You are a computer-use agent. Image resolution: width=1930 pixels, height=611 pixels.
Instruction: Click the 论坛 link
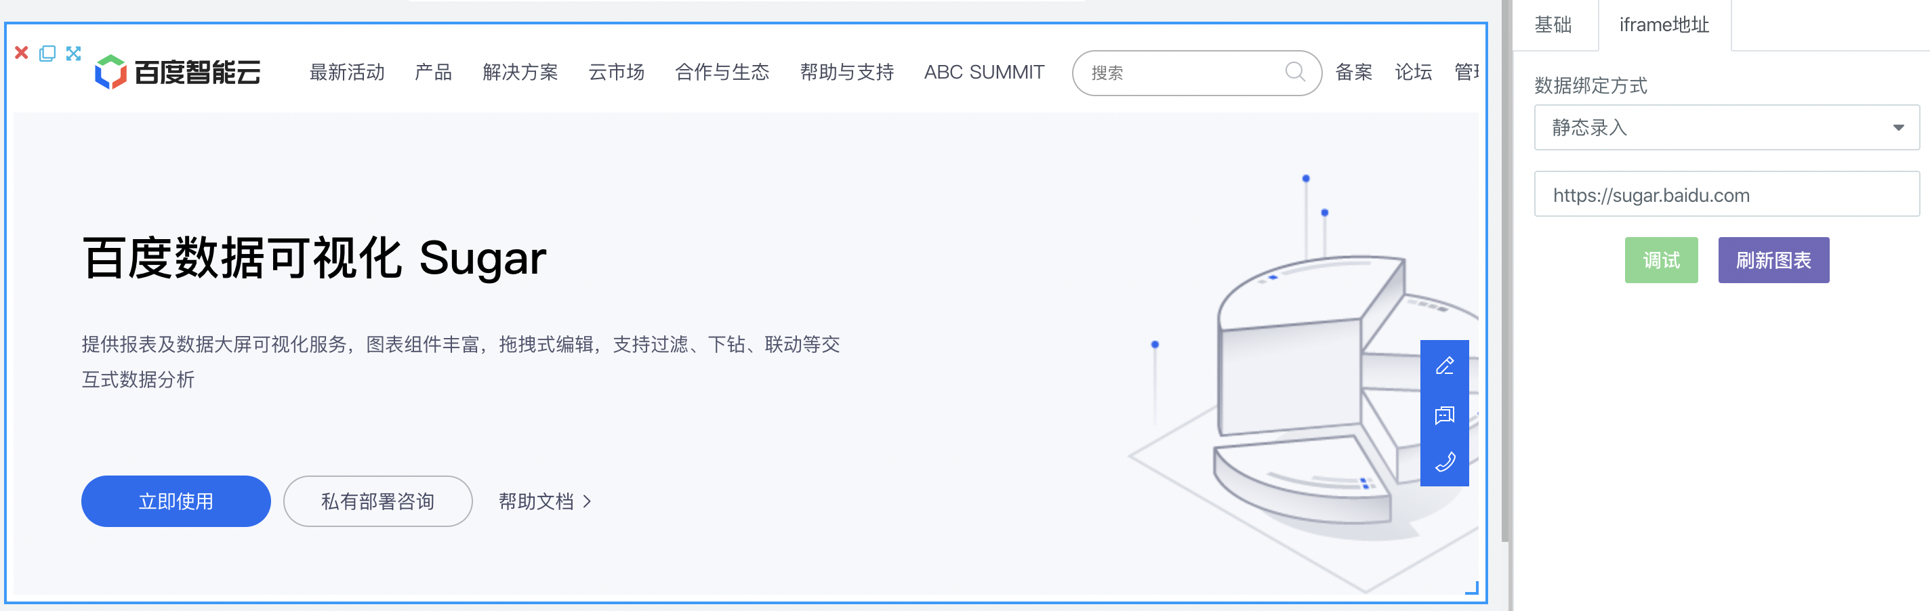coord(1413,72)
